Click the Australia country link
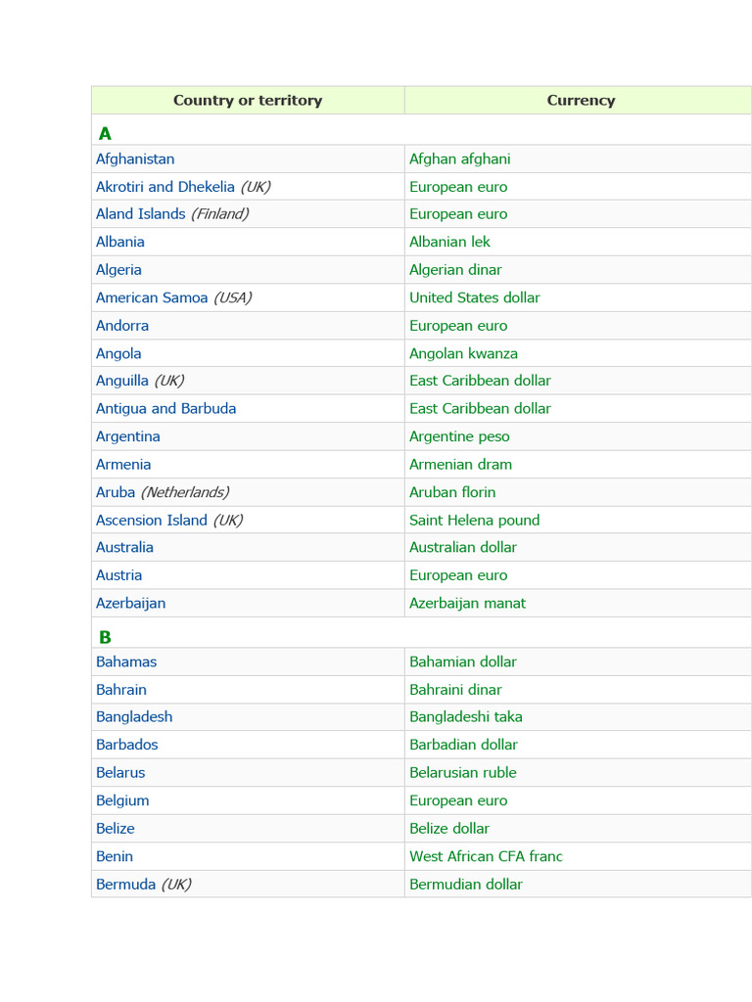The width and height of the screenshot is (752, 1002). pos(124,548)
